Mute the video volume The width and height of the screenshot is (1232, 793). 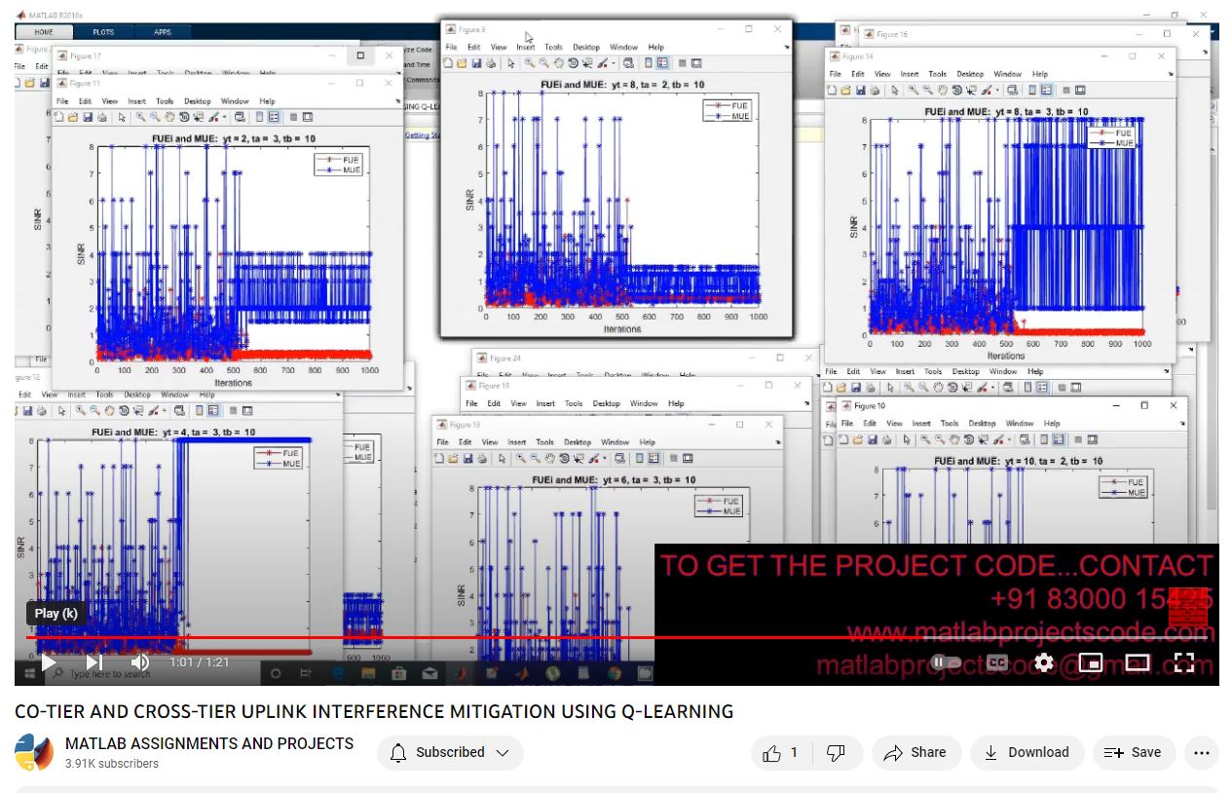(x=139, y=662)
